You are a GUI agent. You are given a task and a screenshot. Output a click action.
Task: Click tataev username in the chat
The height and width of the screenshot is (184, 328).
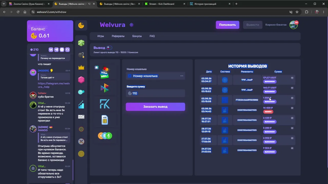(42, 93)
